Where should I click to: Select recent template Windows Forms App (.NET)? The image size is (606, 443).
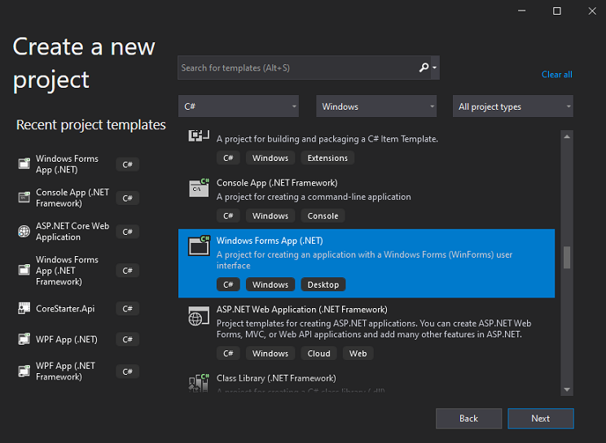[68, 164]
